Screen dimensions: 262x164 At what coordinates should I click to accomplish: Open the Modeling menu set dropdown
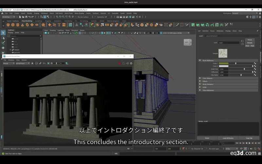click(8, 17)
